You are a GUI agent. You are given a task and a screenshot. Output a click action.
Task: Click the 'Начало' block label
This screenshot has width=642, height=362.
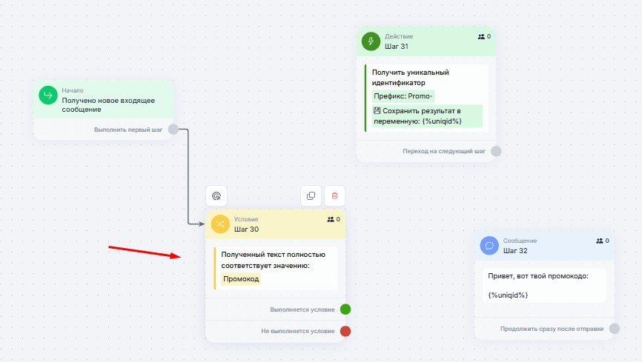[x=73, y=90]
